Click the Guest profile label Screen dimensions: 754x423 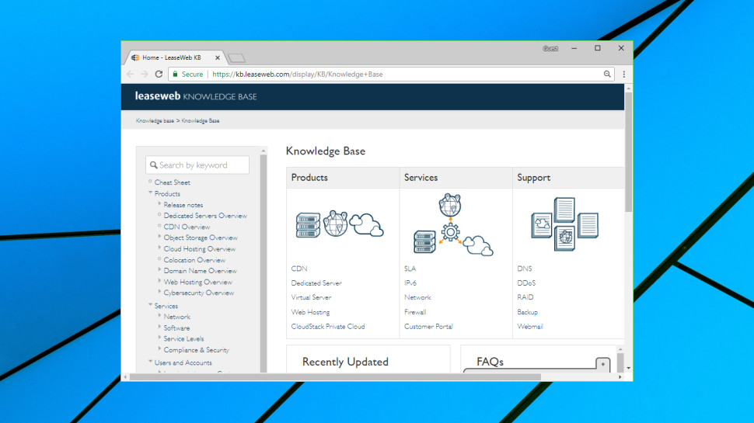click(550, 48)
